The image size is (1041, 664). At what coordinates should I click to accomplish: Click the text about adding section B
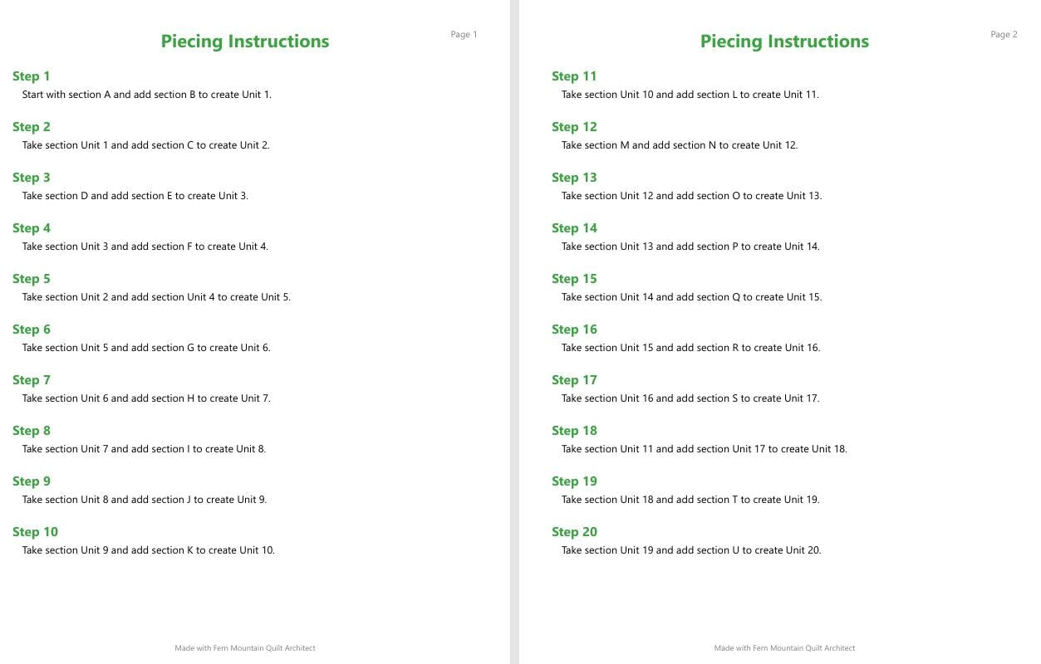[147, 95]
